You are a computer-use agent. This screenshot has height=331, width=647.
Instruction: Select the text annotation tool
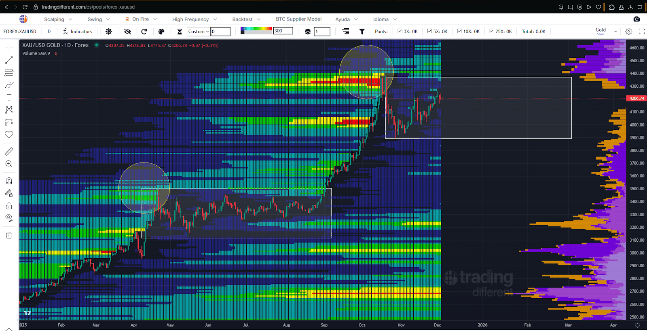coord(9,97)
